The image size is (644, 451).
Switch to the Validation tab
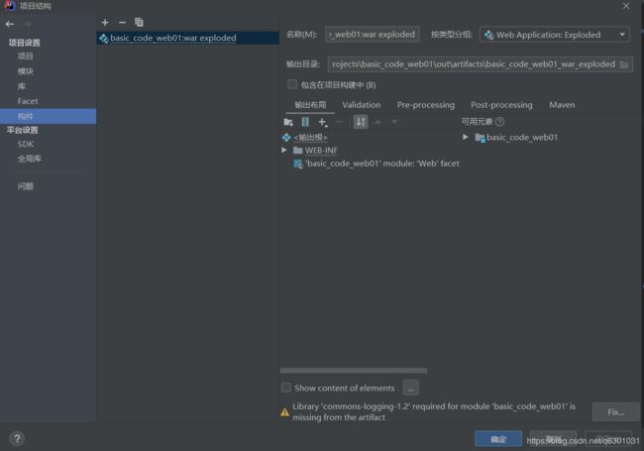click(362, 105)
